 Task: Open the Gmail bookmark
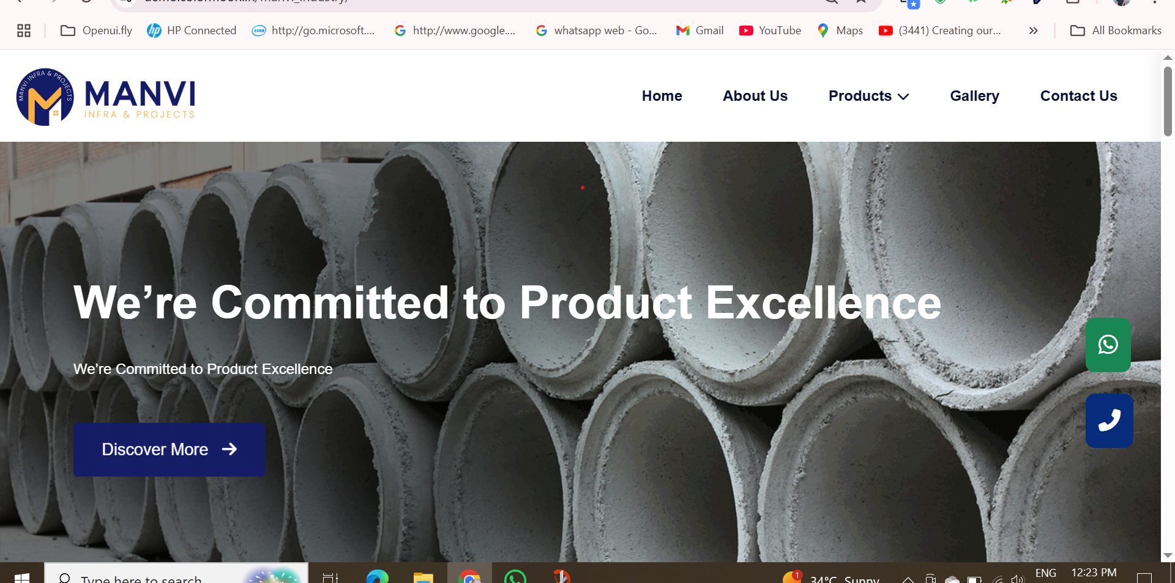coord(699,31)
